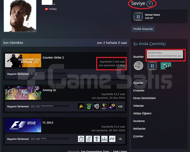
Task: Open the 11 years badge under Rozetler
Action: [152, 66]
